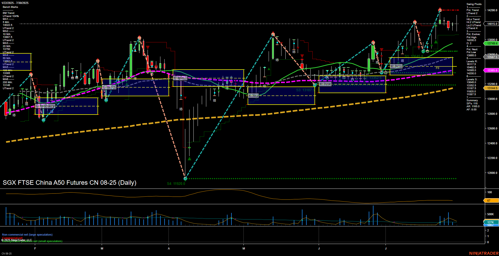Select the M:March monthly range label
The image size is (499, 256).
tap(109, 87)
